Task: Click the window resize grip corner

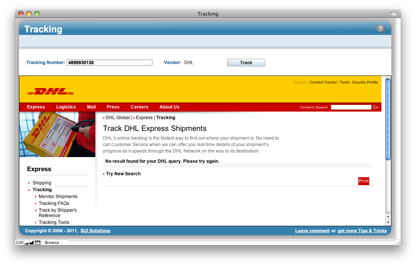Action: coord(398,242)
